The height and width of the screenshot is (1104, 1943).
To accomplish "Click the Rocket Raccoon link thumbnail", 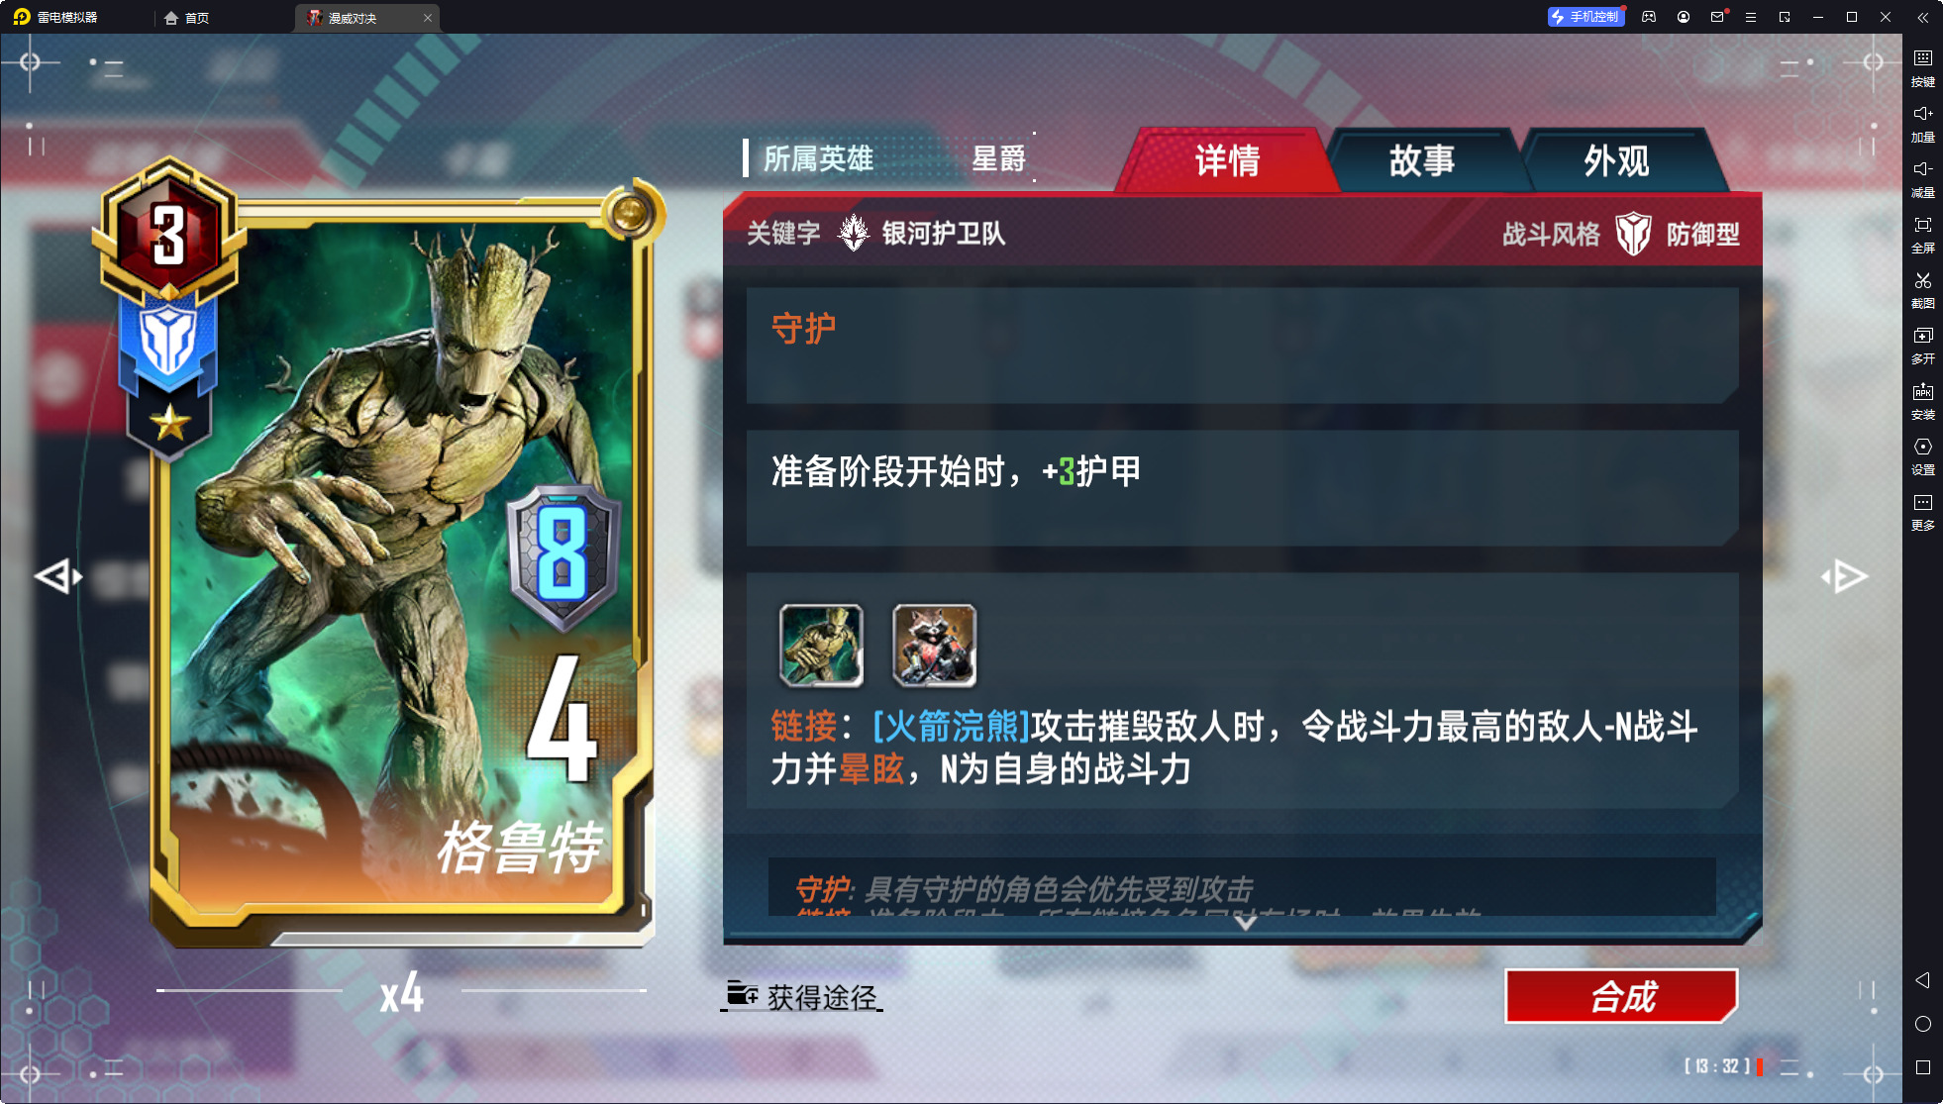I will click(934, 646).
